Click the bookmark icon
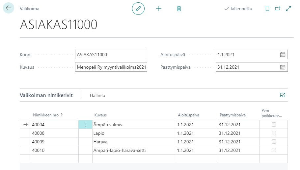The width and height of the screenshot is (300, 170). pos(267,9)
